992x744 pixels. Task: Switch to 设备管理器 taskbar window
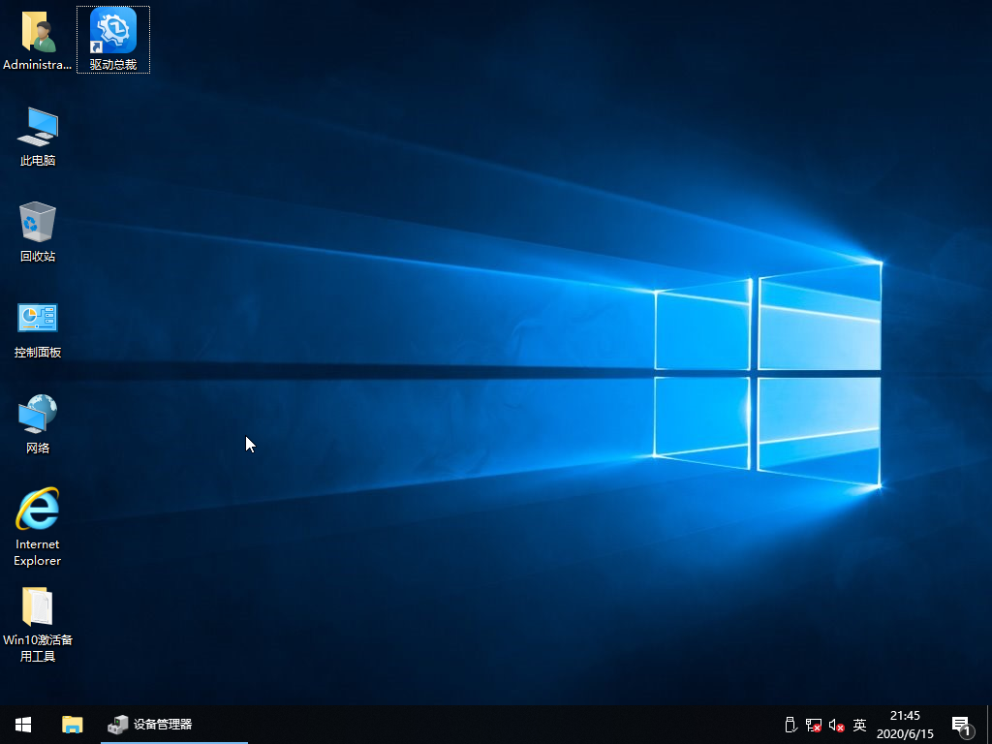pos(174,725)
